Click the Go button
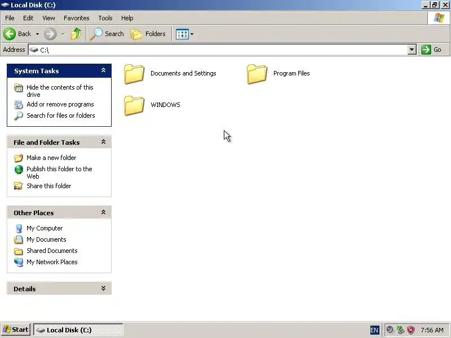This screenshot has height=338, width=451. point(431,50)
